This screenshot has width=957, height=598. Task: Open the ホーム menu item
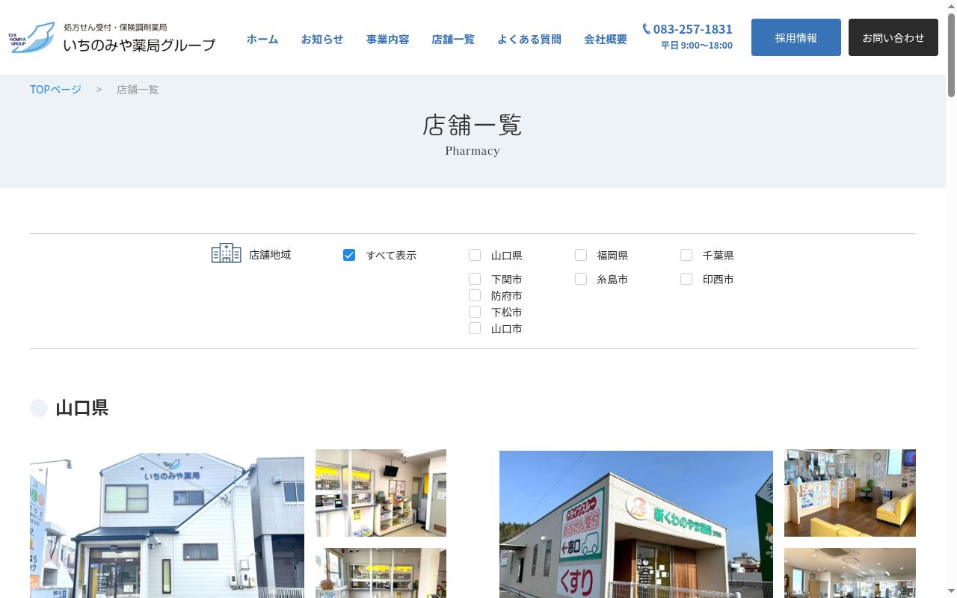[x=262, y=39]
